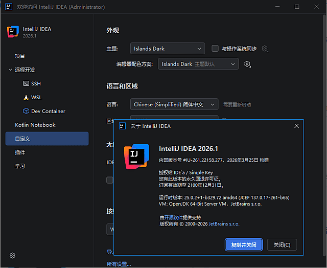Open the 编辑器配色方案 dropdown

coord(198,64)
